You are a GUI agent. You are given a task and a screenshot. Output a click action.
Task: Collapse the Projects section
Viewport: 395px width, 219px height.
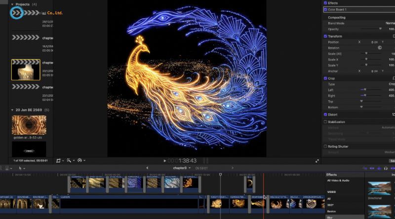click(x=12, y=4)
